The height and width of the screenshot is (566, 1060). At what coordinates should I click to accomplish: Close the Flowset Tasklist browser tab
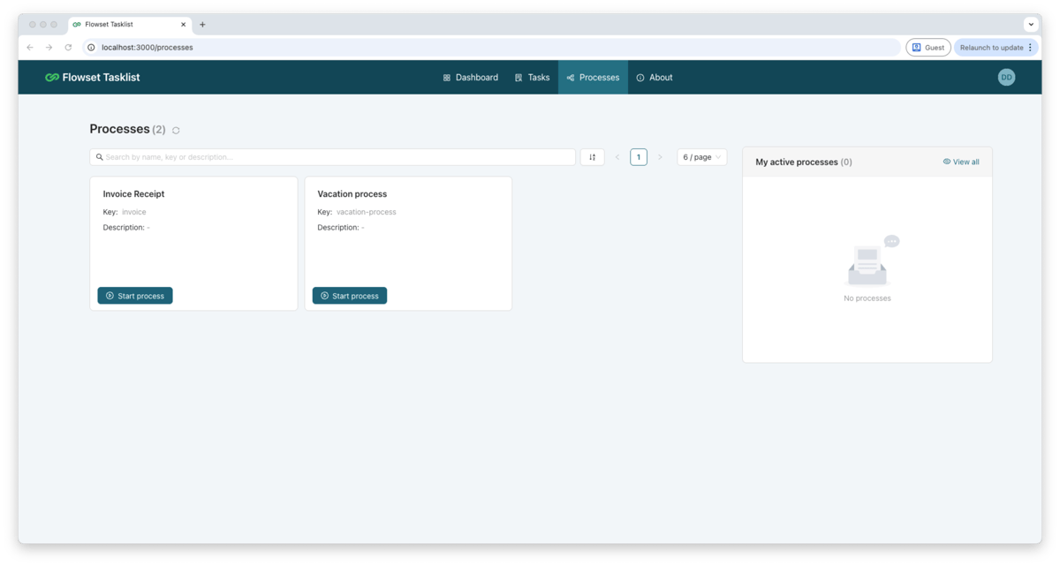point(184,25)
